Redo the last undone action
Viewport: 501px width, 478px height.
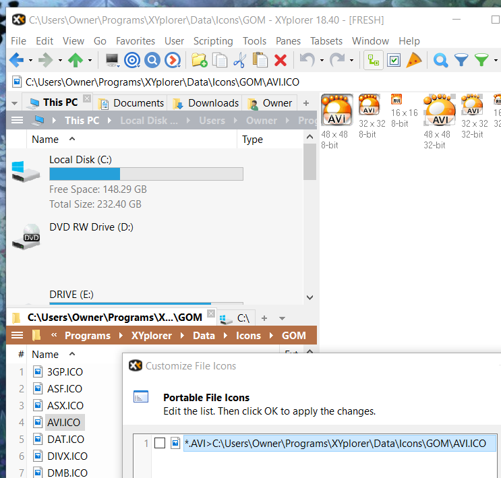click(336, 60)
